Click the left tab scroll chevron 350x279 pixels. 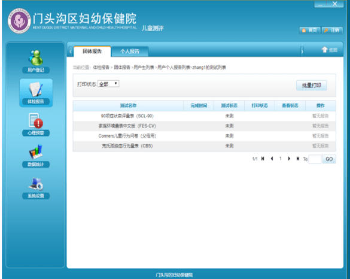pos(70,51)
